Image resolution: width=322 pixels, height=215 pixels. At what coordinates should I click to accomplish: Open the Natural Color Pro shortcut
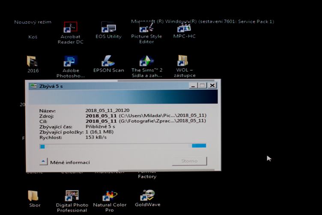tap(110, 201)
